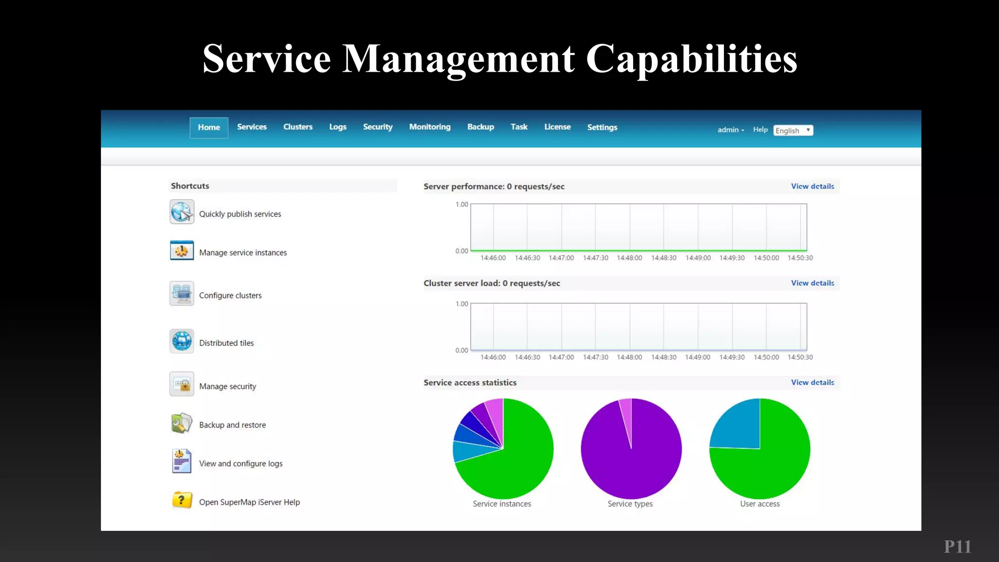Image resolution: width=999 pixels, height=562 pixels.
Task: Click the Service instances chart label
Action: point(502,504)
